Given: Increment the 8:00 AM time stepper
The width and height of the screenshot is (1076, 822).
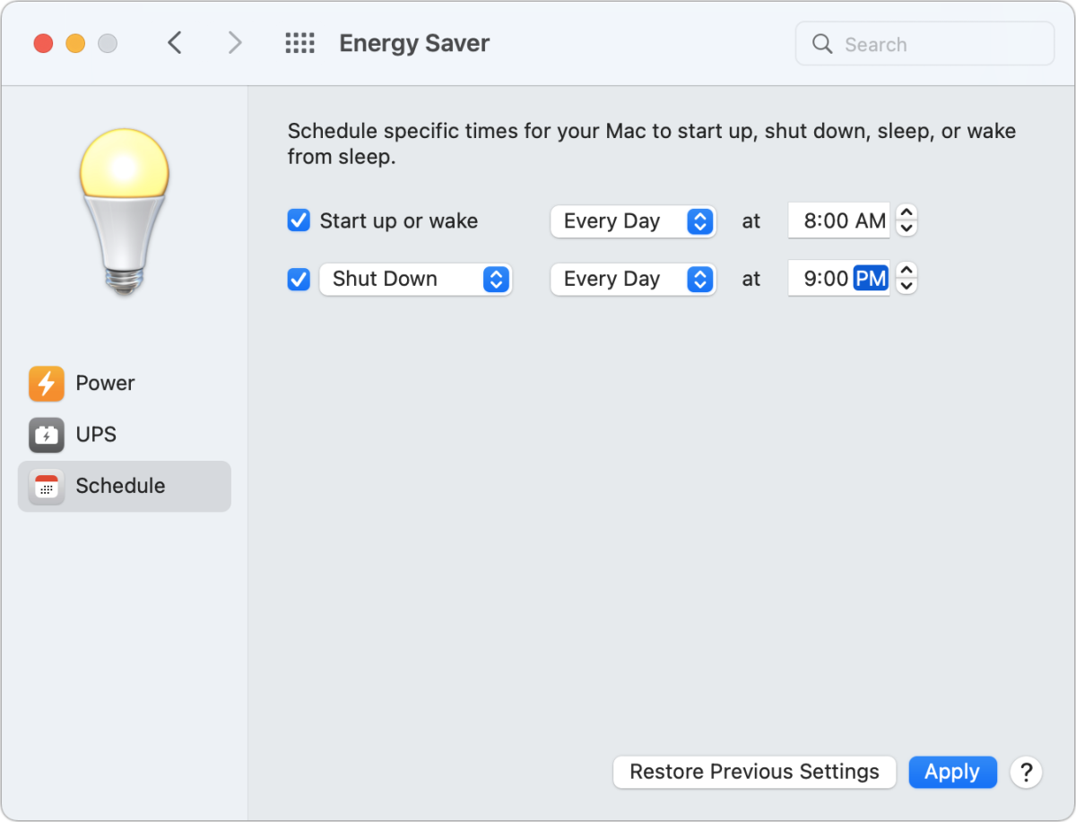Looking at the screenshot, I should tap(906, 213).
